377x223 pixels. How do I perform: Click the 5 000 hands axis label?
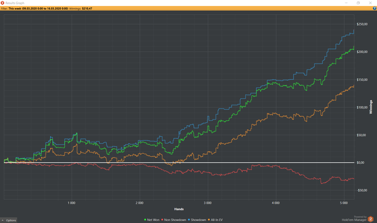(x=344, y=203)
